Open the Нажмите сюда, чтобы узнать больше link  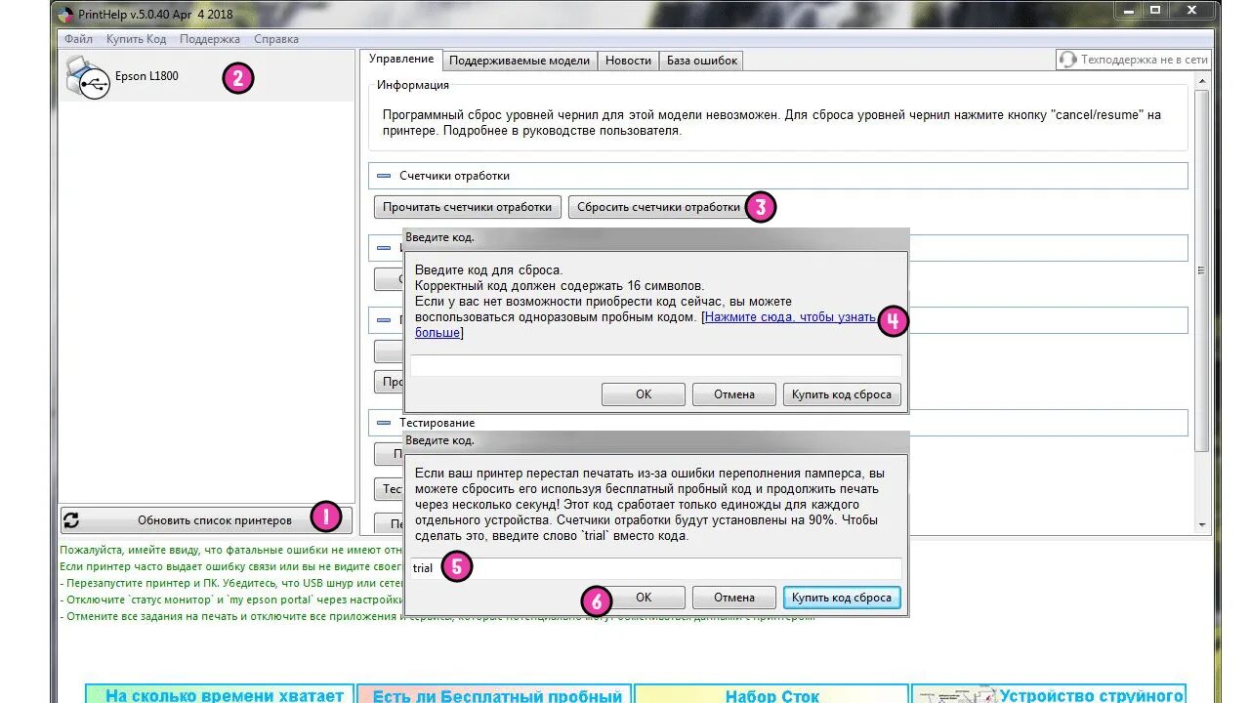[790, 317]
